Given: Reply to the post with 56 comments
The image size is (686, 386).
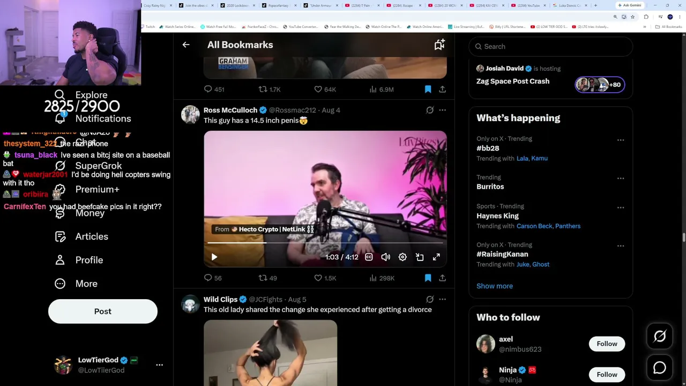Looking at the screenshot, I should point(213,278).
